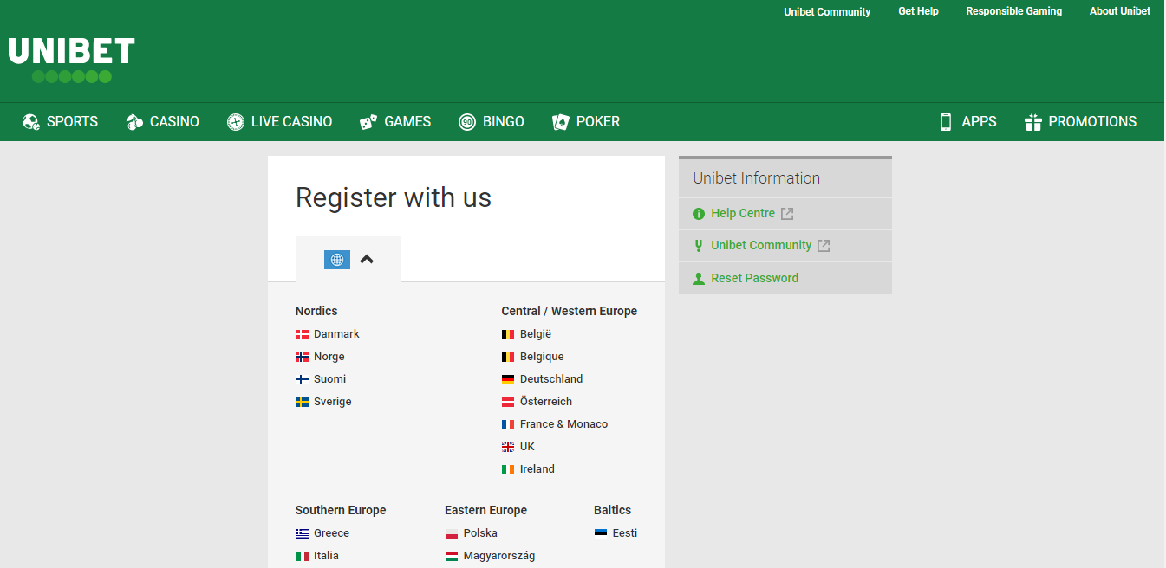1166x568 pixels.
Task: Choose Deutschland as country
Action: pyautogui.click(x=550, y=379)
